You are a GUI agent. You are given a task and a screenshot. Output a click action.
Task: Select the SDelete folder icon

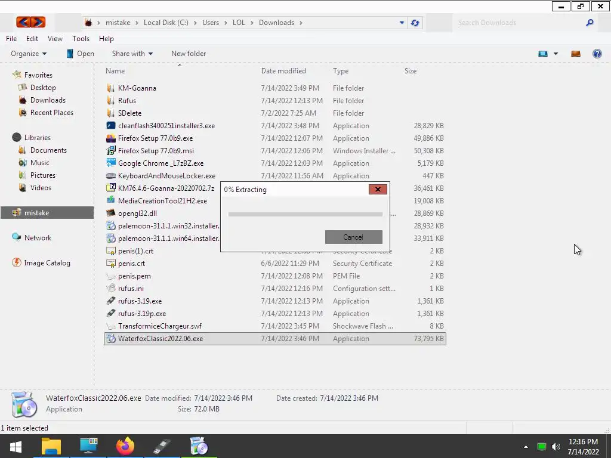click(x=110, y=113)
